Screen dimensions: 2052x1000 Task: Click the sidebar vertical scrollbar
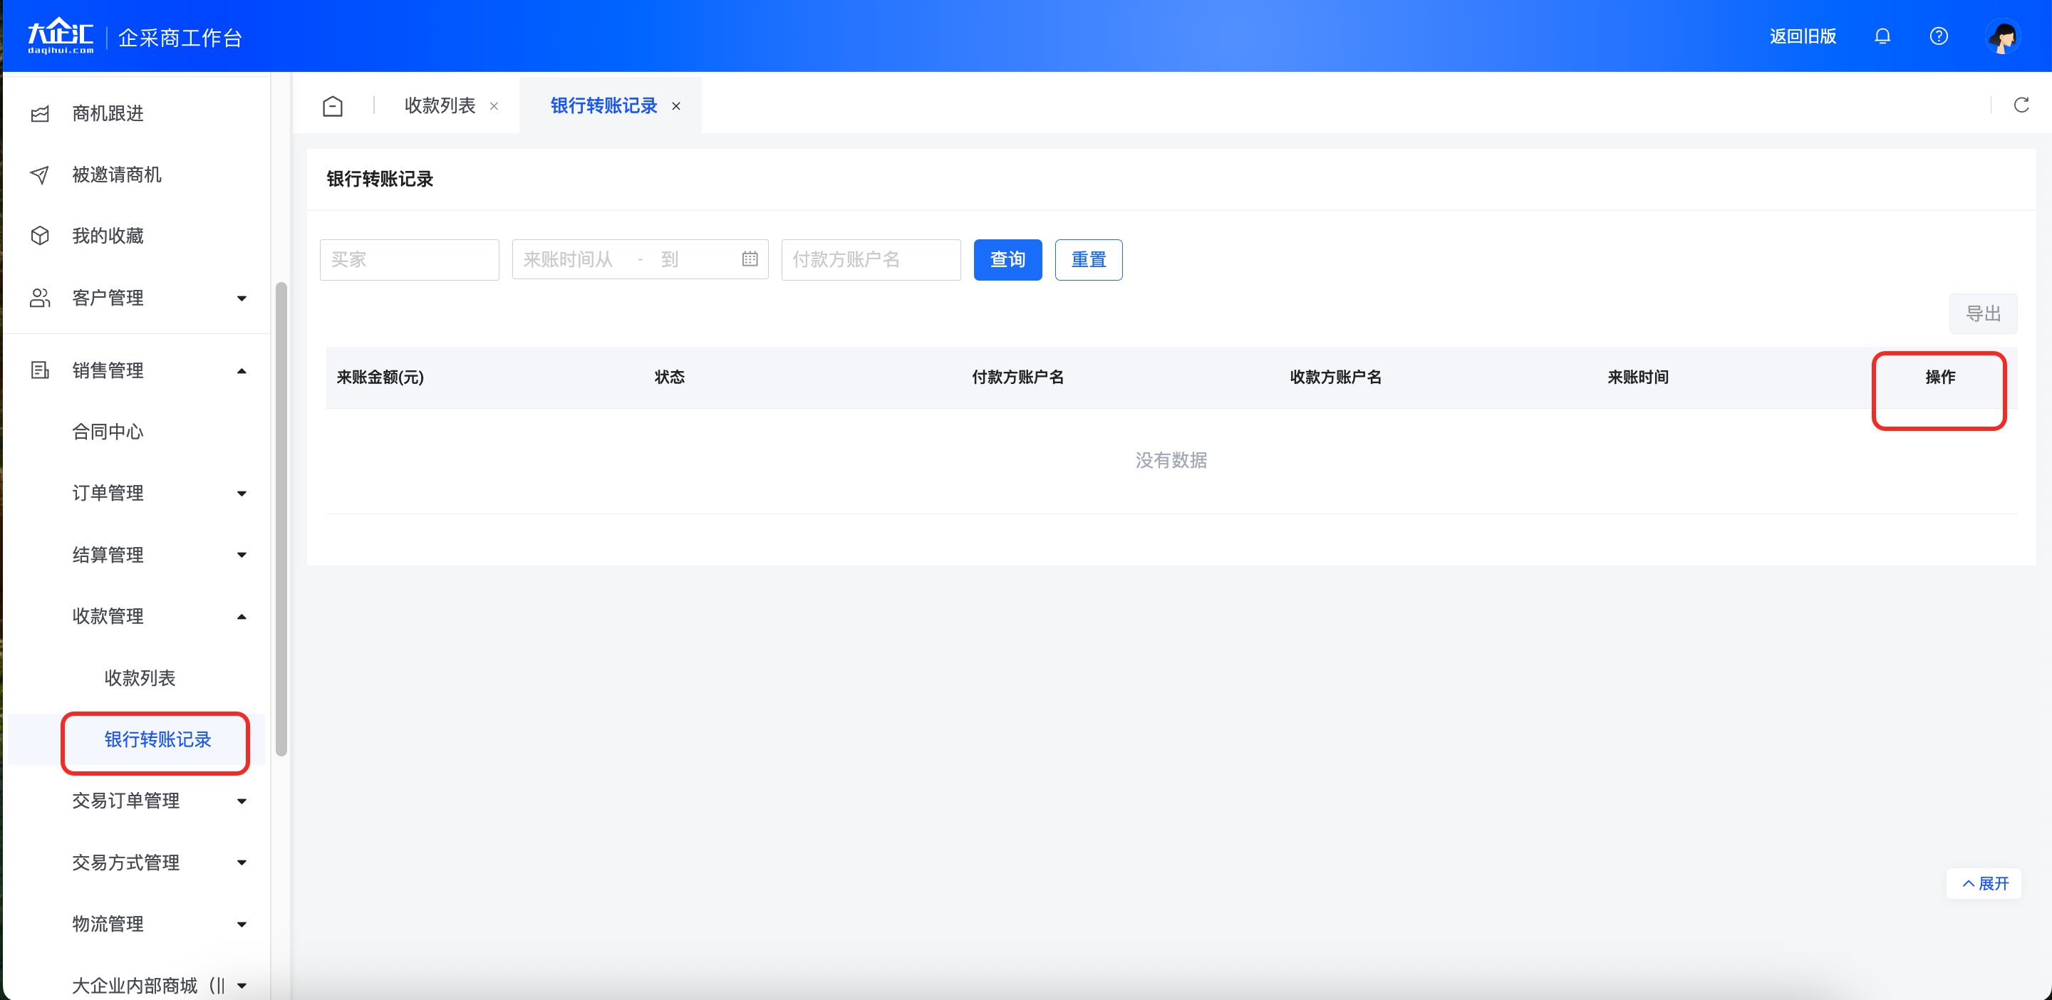coord(281,518)
